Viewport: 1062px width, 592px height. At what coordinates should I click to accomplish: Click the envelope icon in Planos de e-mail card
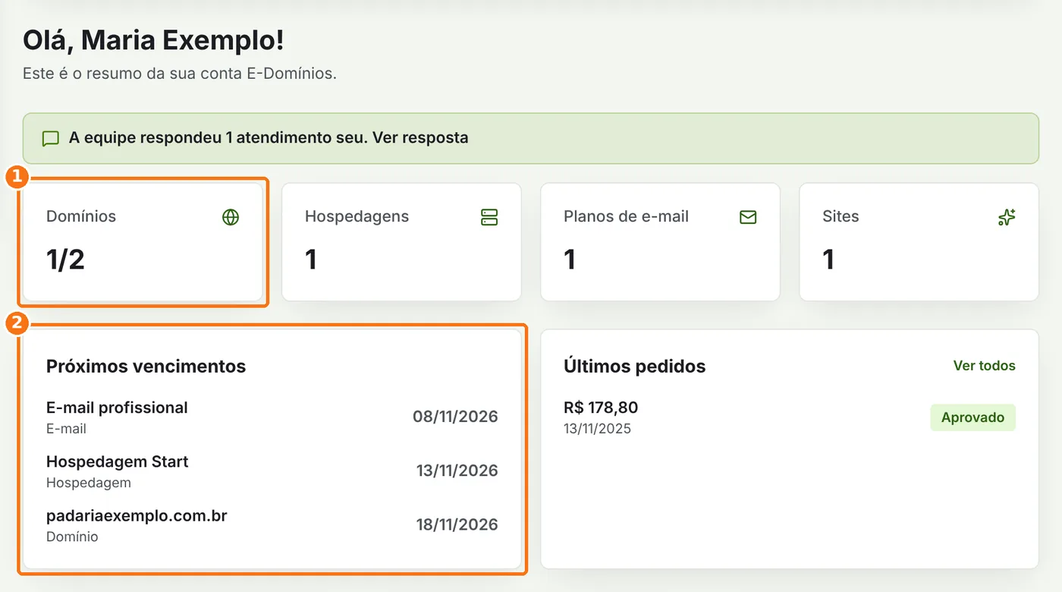pos(748,217)
